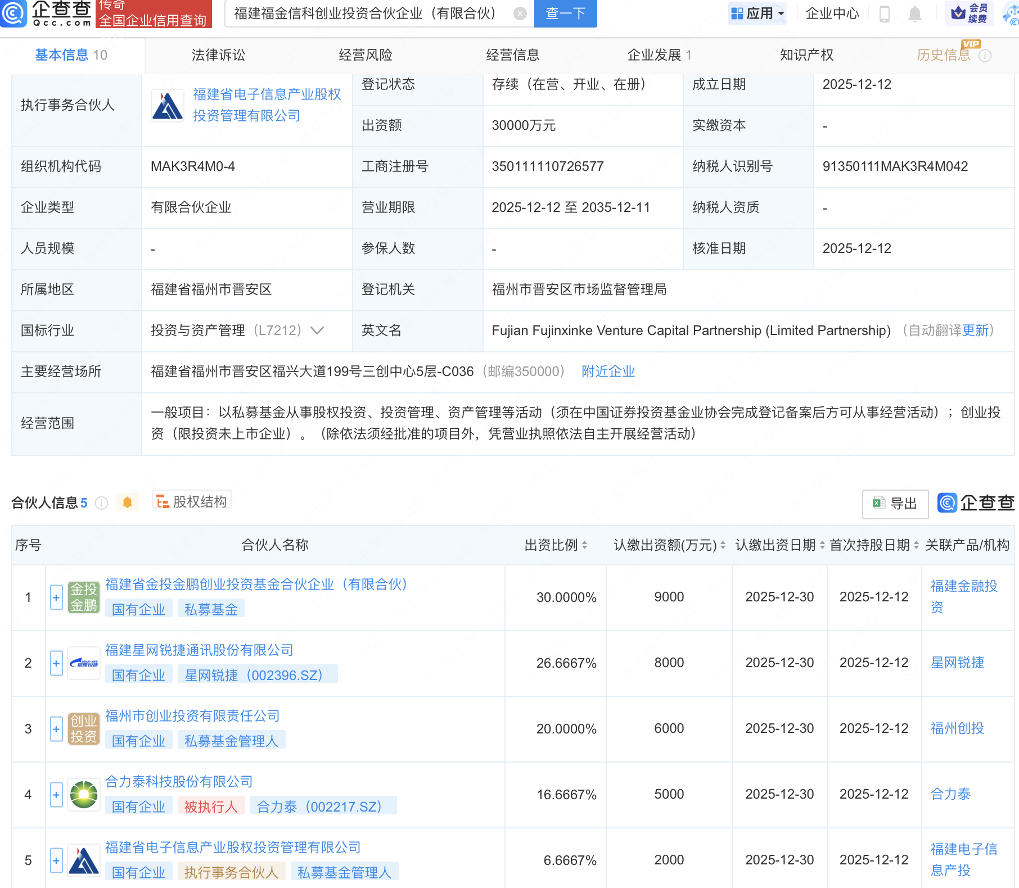Image resolution: width=1019 pixels, height=888 pixels.
Task: Click the 企查查 logo in top left
Action: tap(48, 14)
